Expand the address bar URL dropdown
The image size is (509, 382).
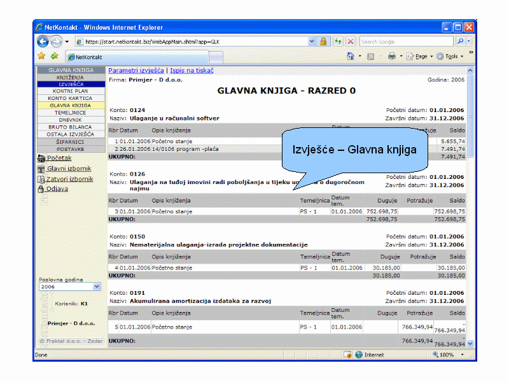pos(312,41)
